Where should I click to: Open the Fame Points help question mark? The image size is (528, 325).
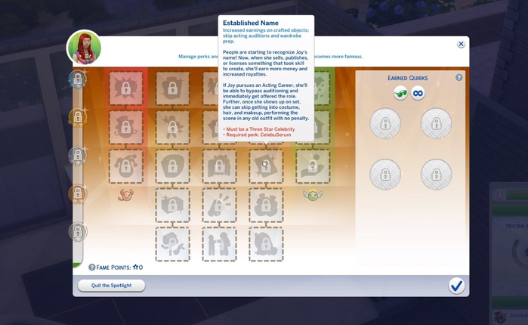point(91,268)
